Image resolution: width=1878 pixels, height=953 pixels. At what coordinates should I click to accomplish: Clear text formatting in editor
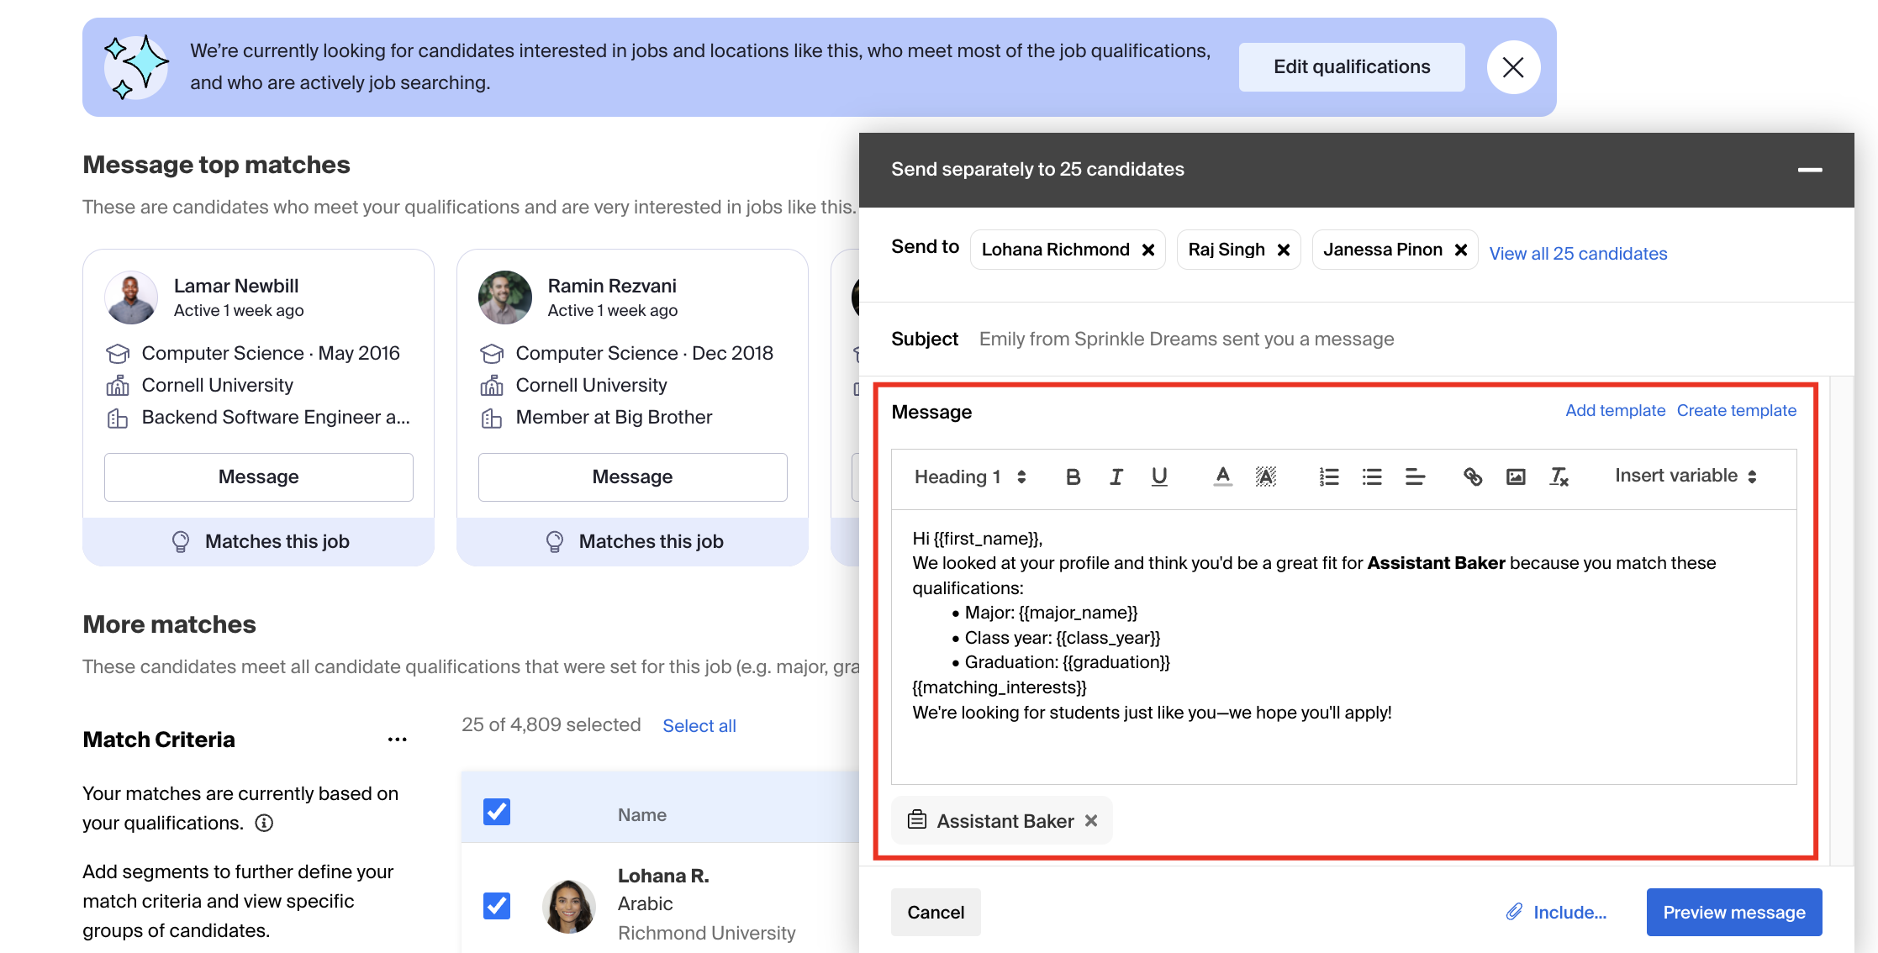click(x=1559, y=476)
